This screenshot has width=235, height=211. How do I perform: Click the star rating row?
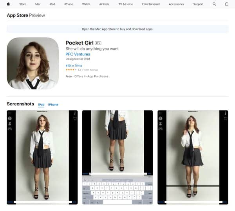click(82, 70)
